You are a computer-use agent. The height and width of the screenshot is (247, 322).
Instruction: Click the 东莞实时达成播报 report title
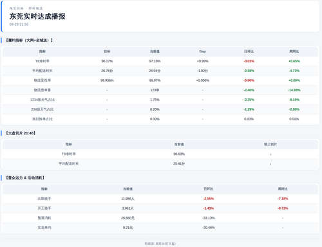point(37,16)
